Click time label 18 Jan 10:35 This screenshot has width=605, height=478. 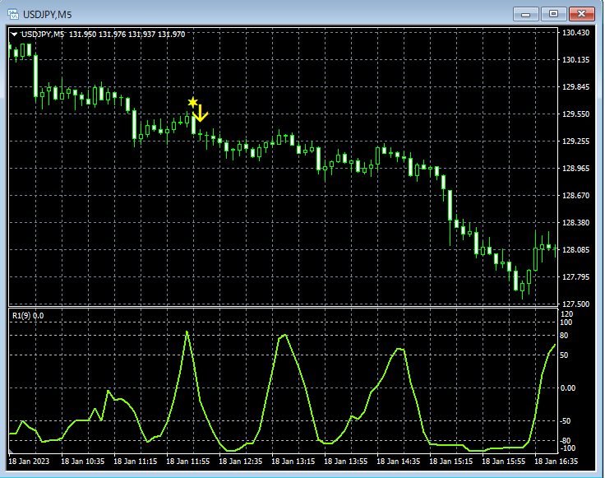[x=82, y=462]
